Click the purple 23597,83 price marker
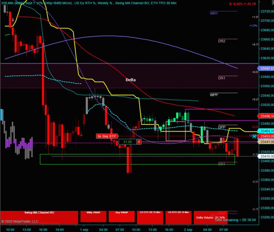Screen dimensions: 274x232 tap(266, 69)
